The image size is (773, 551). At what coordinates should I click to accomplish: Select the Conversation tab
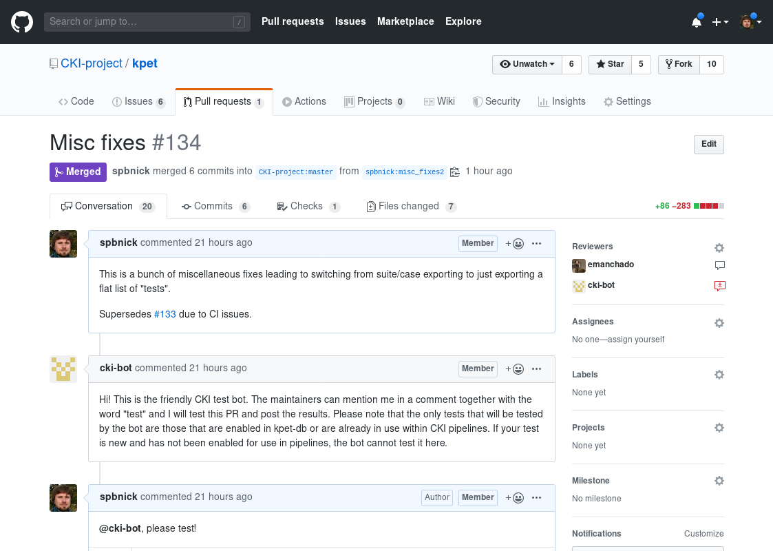click(x=108, y=206)
